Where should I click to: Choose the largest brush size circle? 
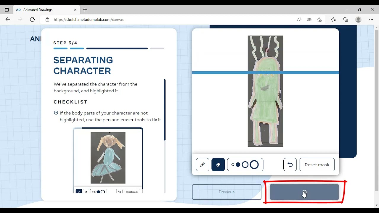254,165
